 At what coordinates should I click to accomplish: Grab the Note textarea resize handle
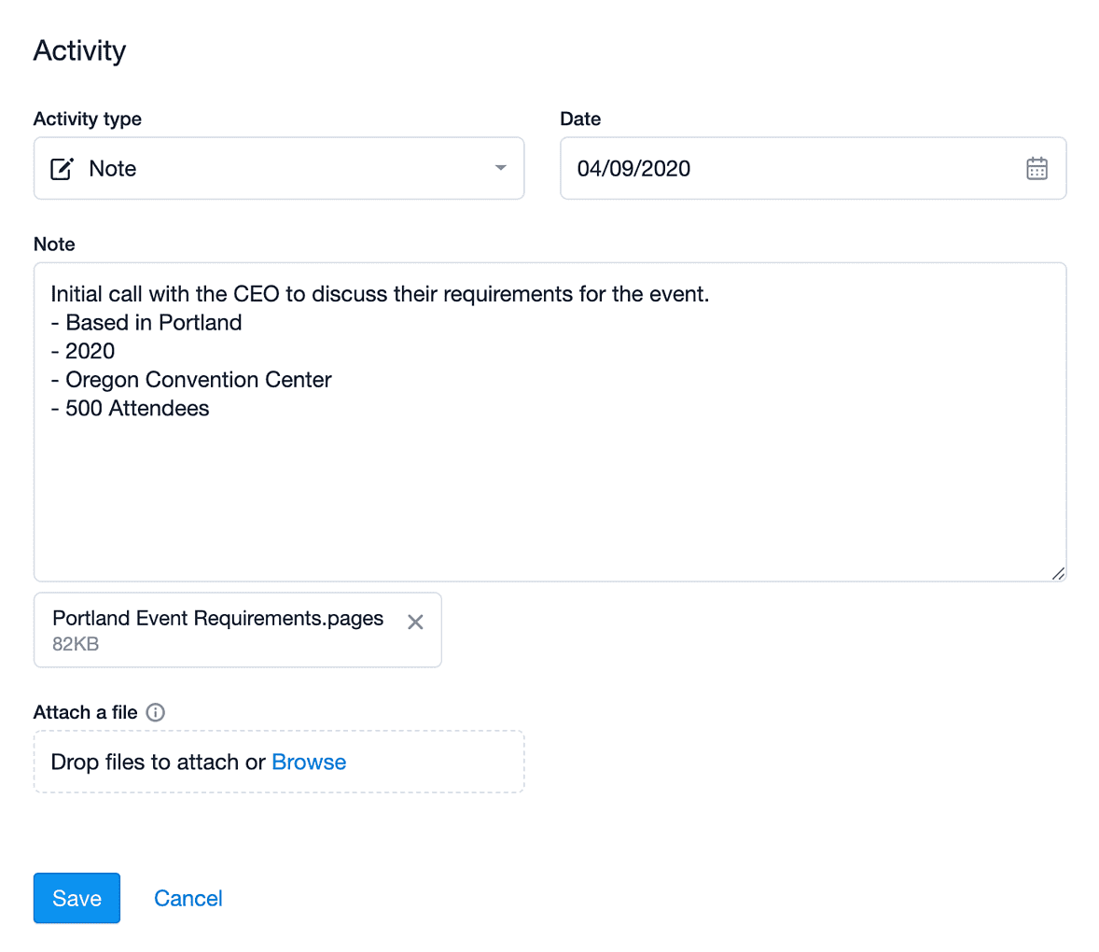click(x=1058, y=573)
